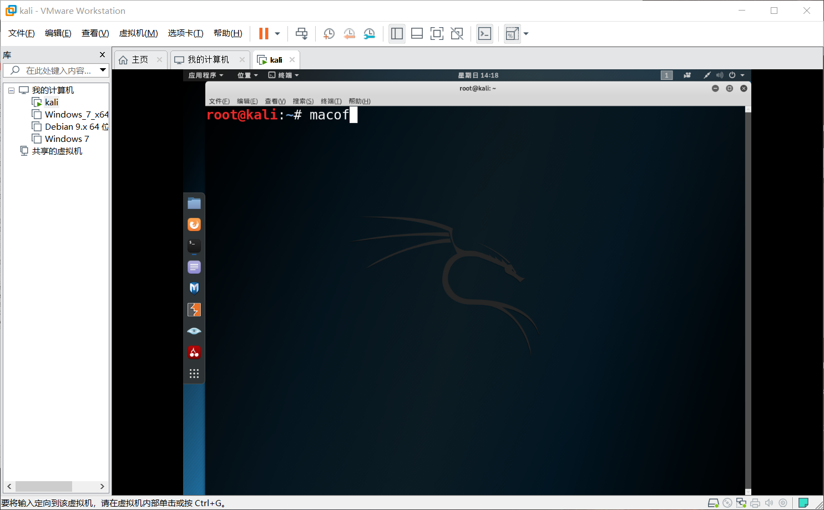The image size is (824, 510).
Task: Open the eye-shaped dock application
Action: tap(194, 331)
